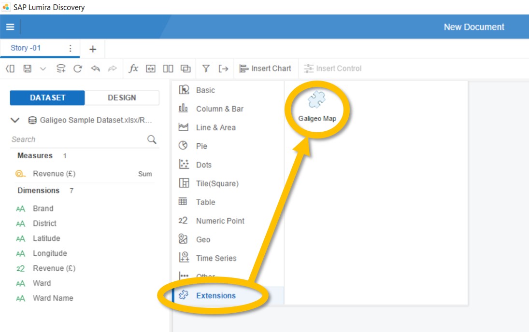
Task: Open the Filter funnel tool
Action: (x=206, y=69)
